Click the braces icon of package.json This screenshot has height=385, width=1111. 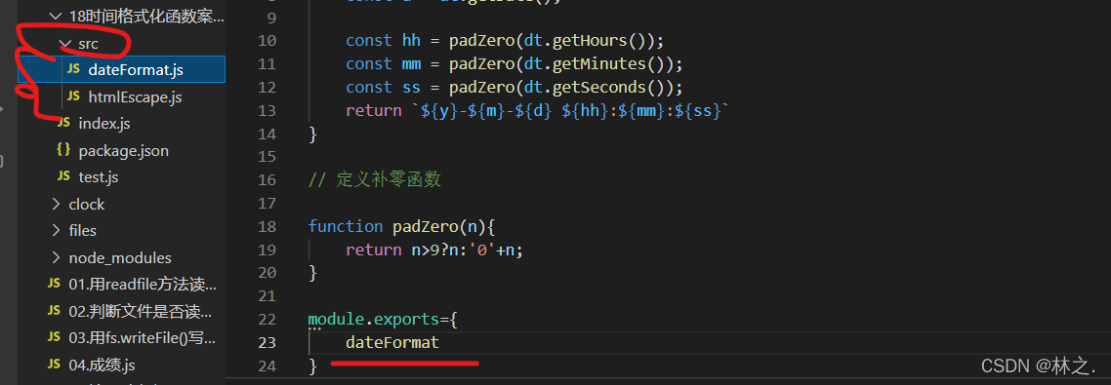[x=63, y=150]
